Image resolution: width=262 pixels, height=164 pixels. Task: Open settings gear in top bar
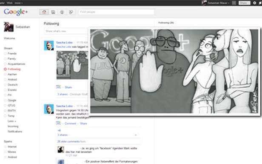(254, 3)
